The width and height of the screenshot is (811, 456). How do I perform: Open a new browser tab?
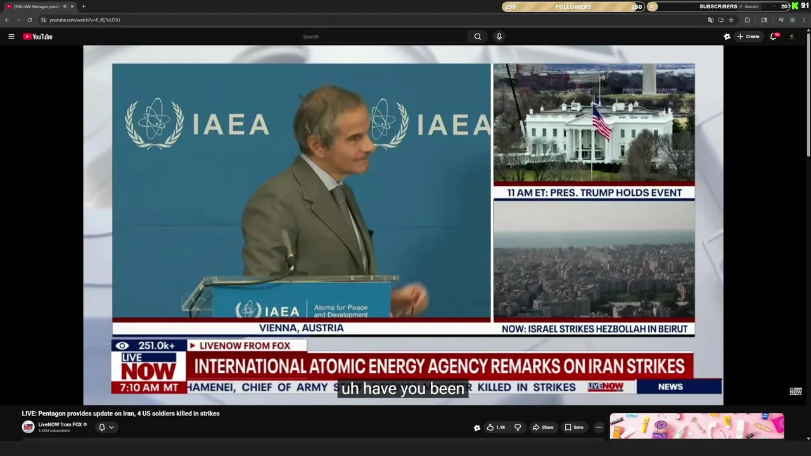(x=83, y=6)
